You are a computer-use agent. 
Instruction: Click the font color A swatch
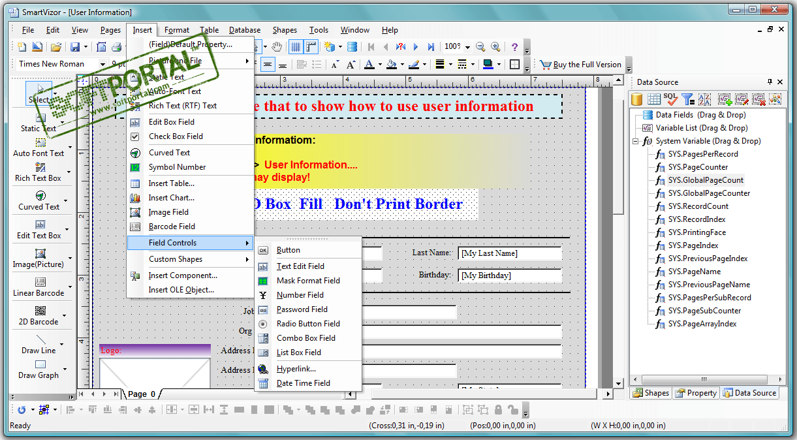pos(369,64)
